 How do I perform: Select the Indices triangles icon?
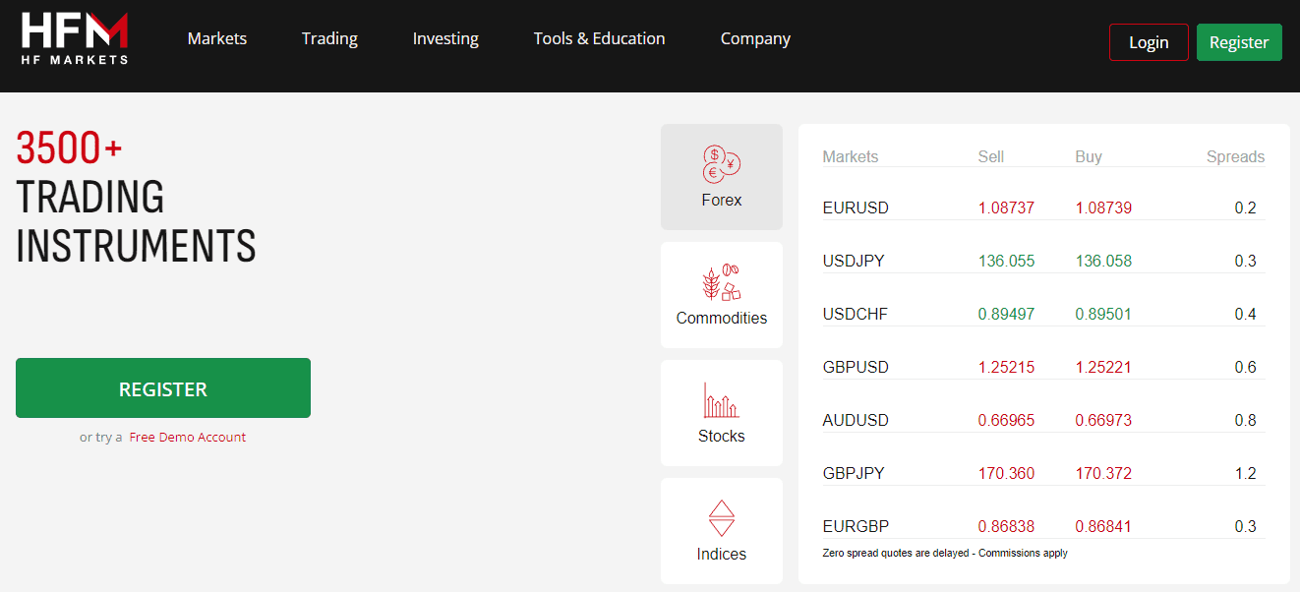tap(722, 518)
